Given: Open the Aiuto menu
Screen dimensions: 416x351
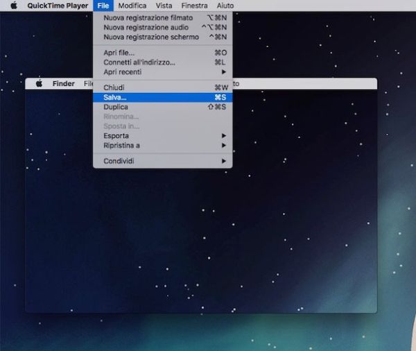Looking at the screenshot, I should click(x=225, y=6).
